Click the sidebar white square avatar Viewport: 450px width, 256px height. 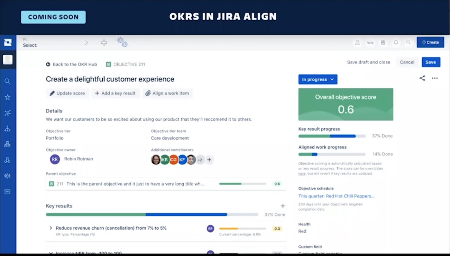pos(8,60)
